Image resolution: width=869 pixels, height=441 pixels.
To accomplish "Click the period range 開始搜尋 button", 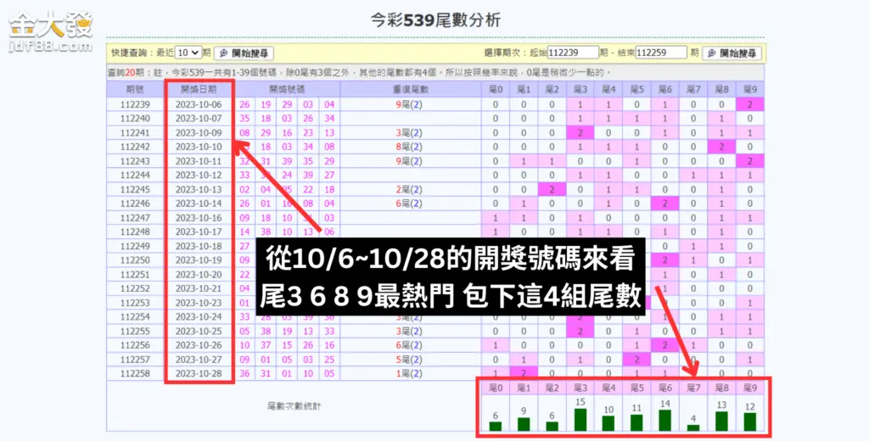I will pyautogui.click(x=732, y=53).
